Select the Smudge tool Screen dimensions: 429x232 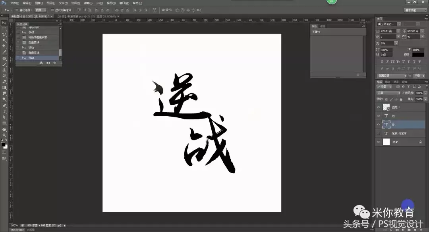[x=4, y=93]
